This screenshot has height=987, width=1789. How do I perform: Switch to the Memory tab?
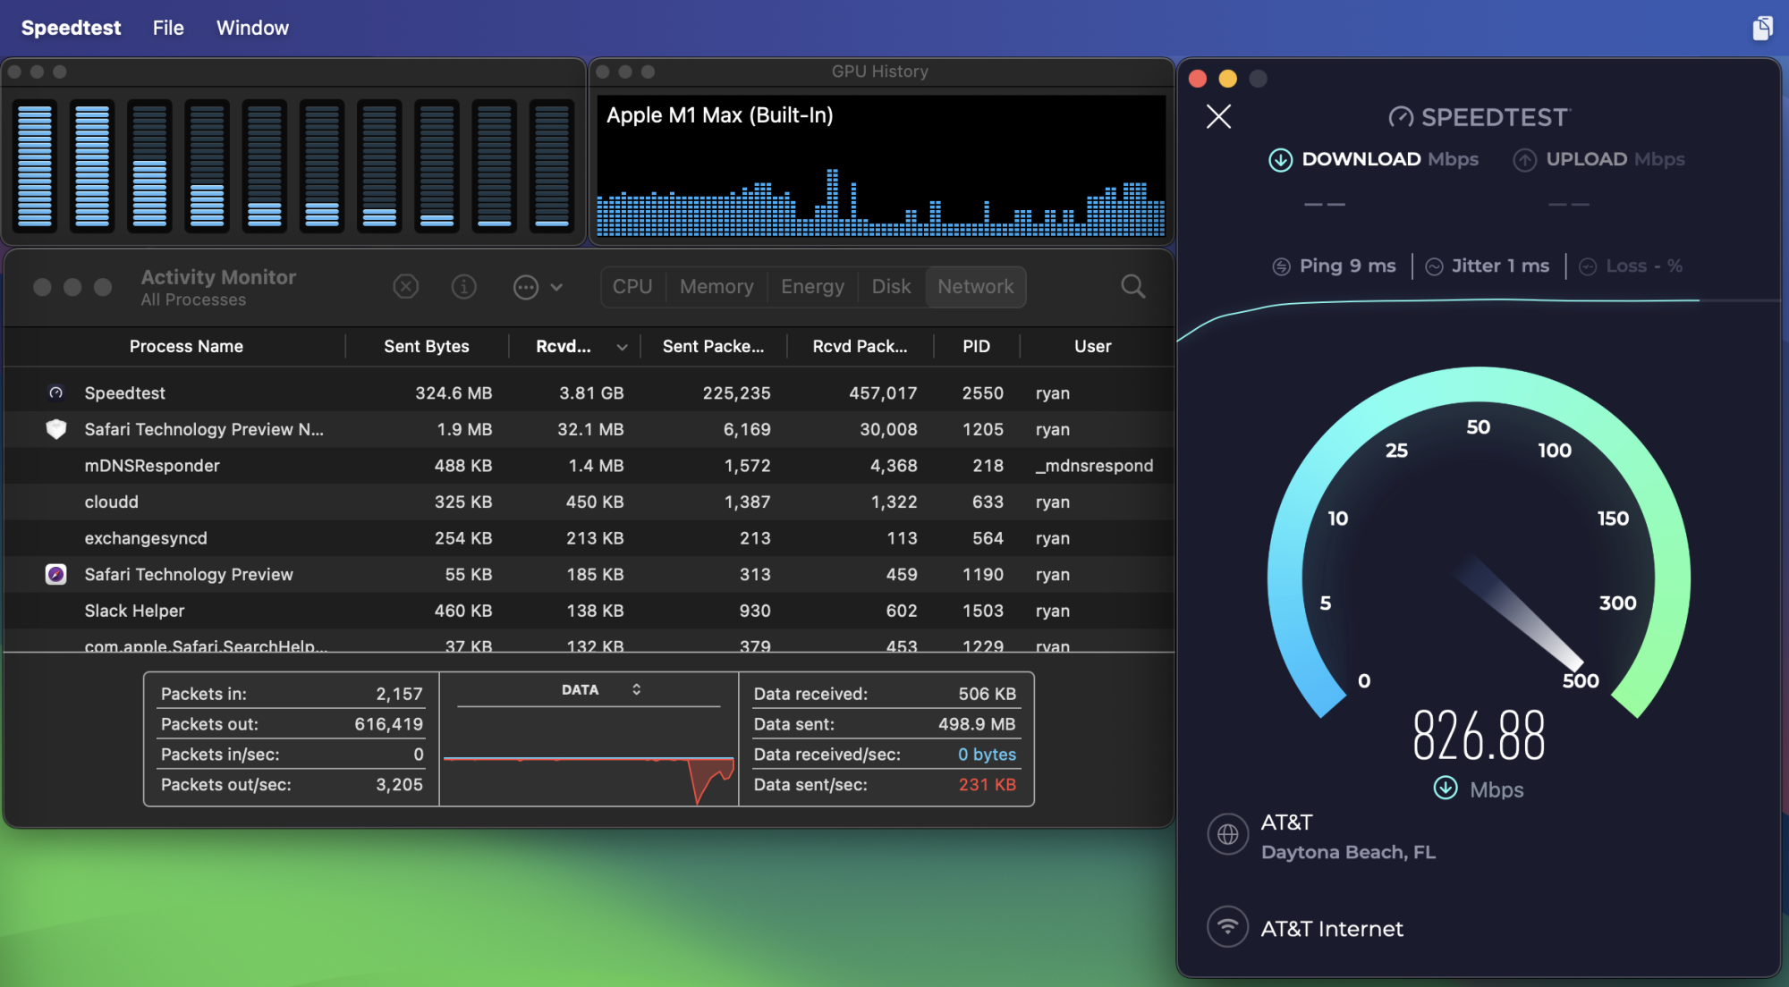click(716, 286)
